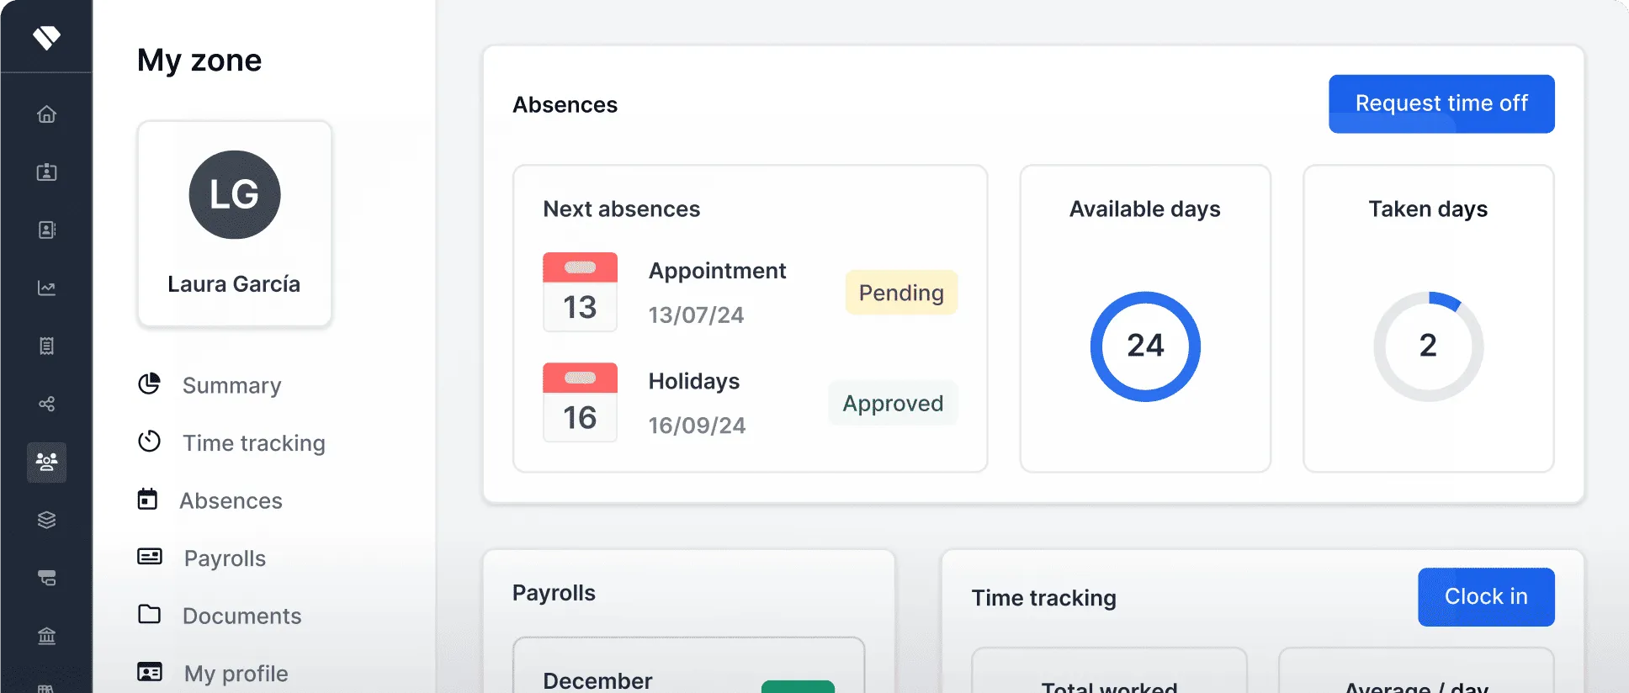Viewport: 1629px width, 693px height.
Task: Click the Payrolls card heading
Action: click(x=554, y=593)
